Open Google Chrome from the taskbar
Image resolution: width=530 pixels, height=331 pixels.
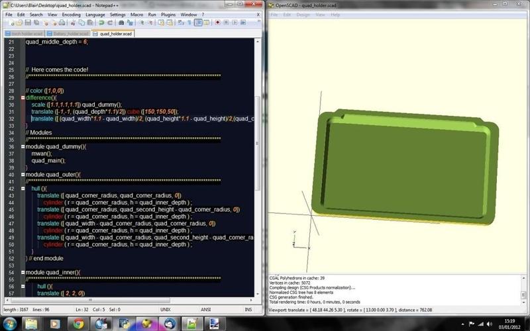coord(79,323)
